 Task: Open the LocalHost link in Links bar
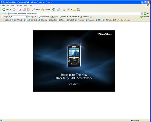click(53, 20)
